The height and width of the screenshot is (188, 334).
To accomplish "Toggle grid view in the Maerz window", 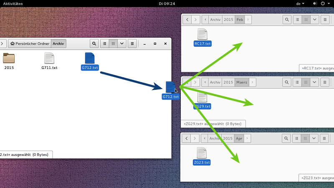I will [x=306, y=82].
